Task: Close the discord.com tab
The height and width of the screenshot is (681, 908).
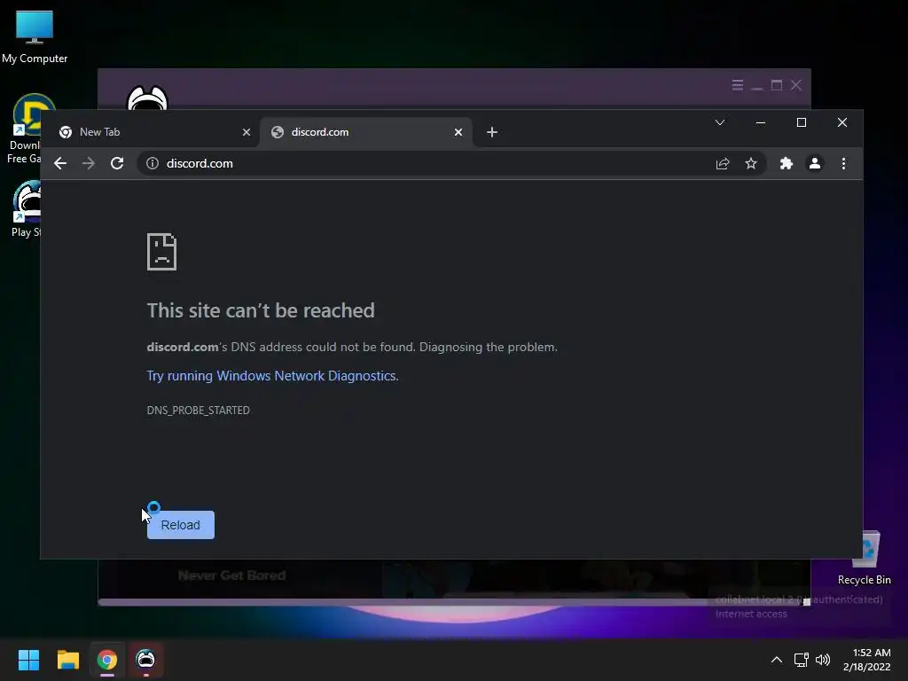Action: (x=458, y=132)
